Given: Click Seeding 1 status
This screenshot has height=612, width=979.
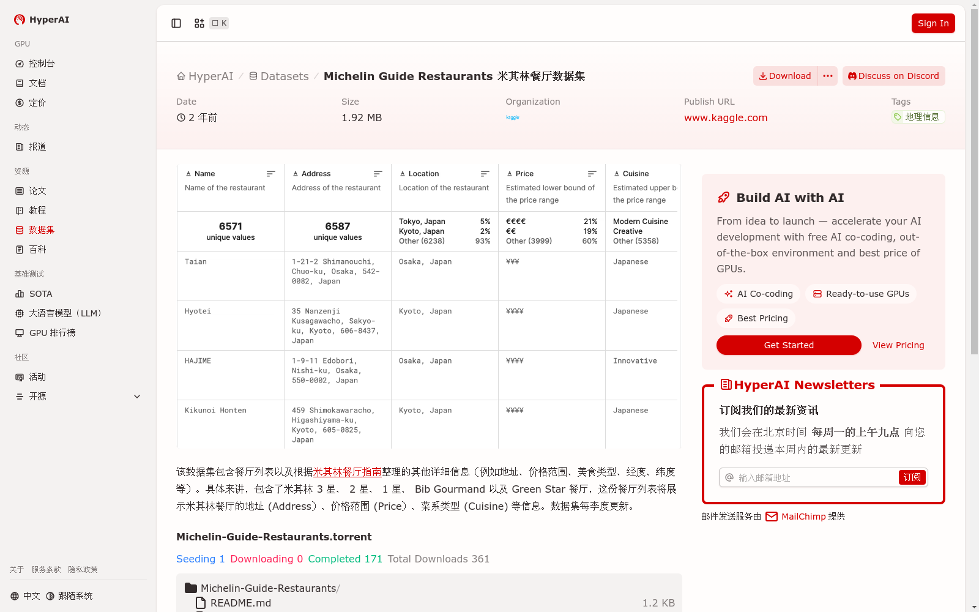Looking at the screenshot, I should pos(201,559).
